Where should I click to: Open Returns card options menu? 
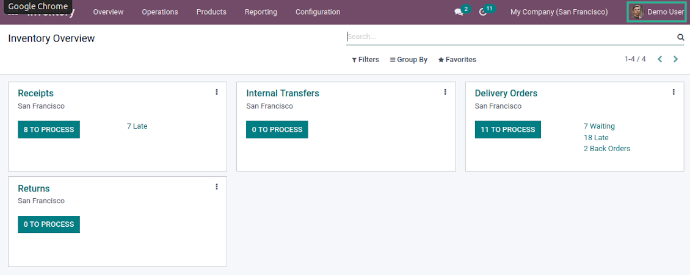[x=217, y=187]
